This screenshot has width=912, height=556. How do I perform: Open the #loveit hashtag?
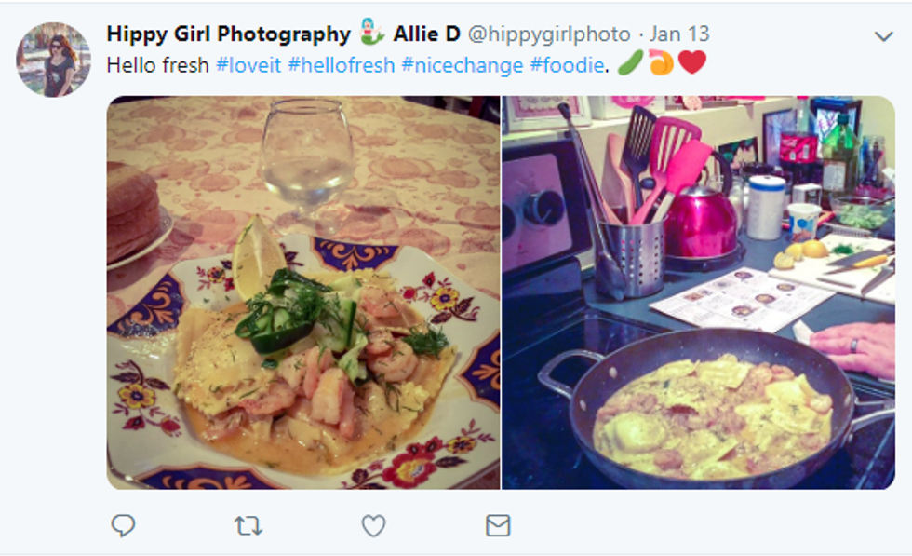(249, 64)
